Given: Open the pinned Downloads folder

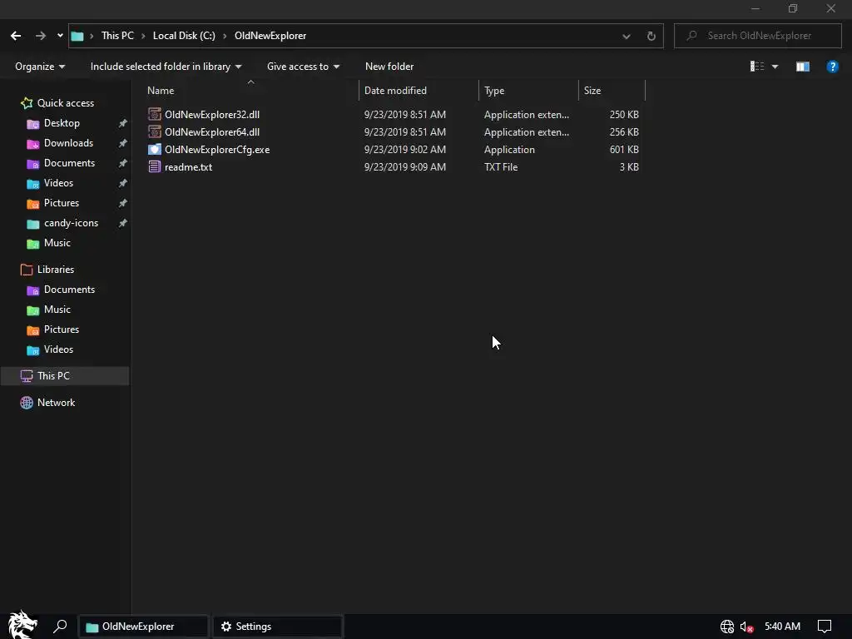Looking at the screenshot, I should (x=68, y=143).
